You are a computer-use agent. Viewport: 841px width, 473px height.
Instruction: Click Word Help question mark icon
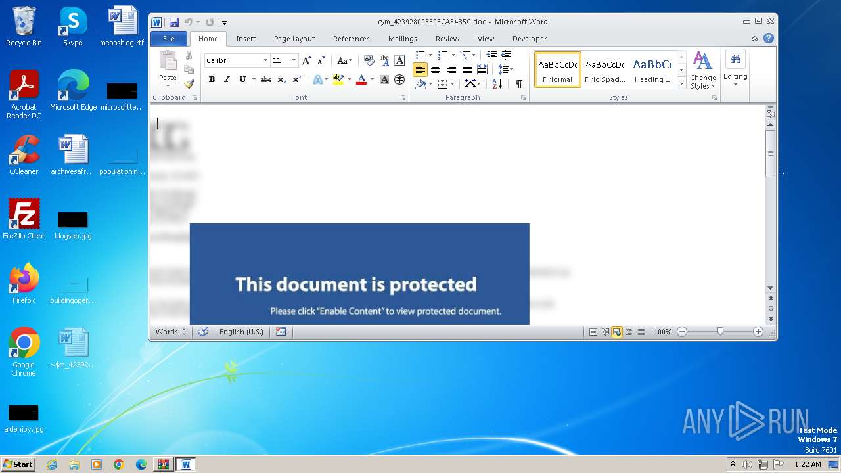[x=769, y=38]
